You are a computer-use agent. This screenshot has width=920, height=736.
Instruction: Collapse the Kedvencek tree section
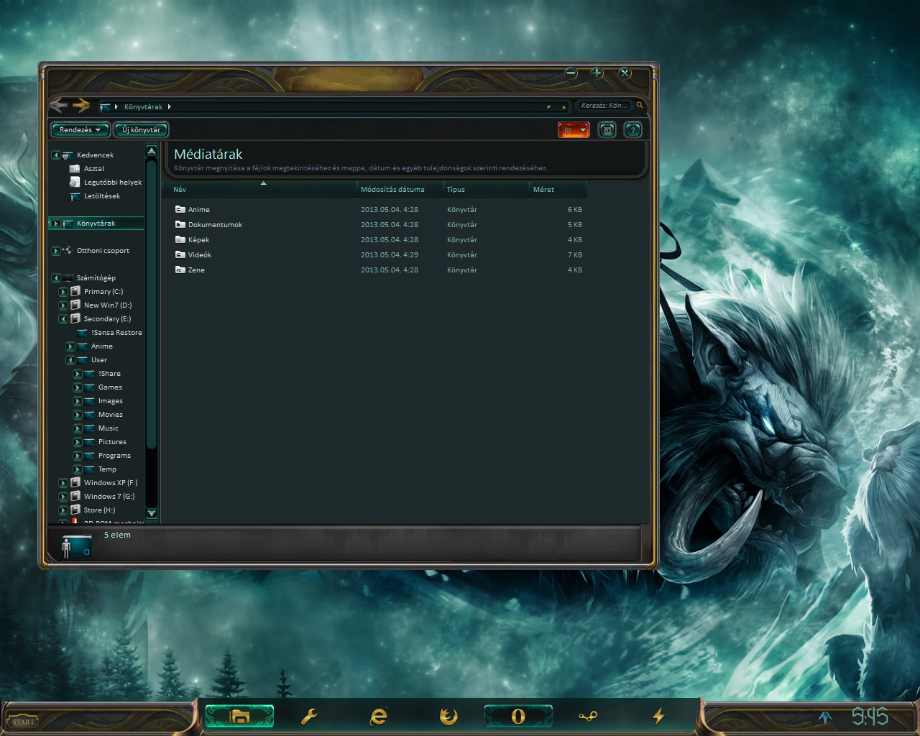[x=56, y=155]
